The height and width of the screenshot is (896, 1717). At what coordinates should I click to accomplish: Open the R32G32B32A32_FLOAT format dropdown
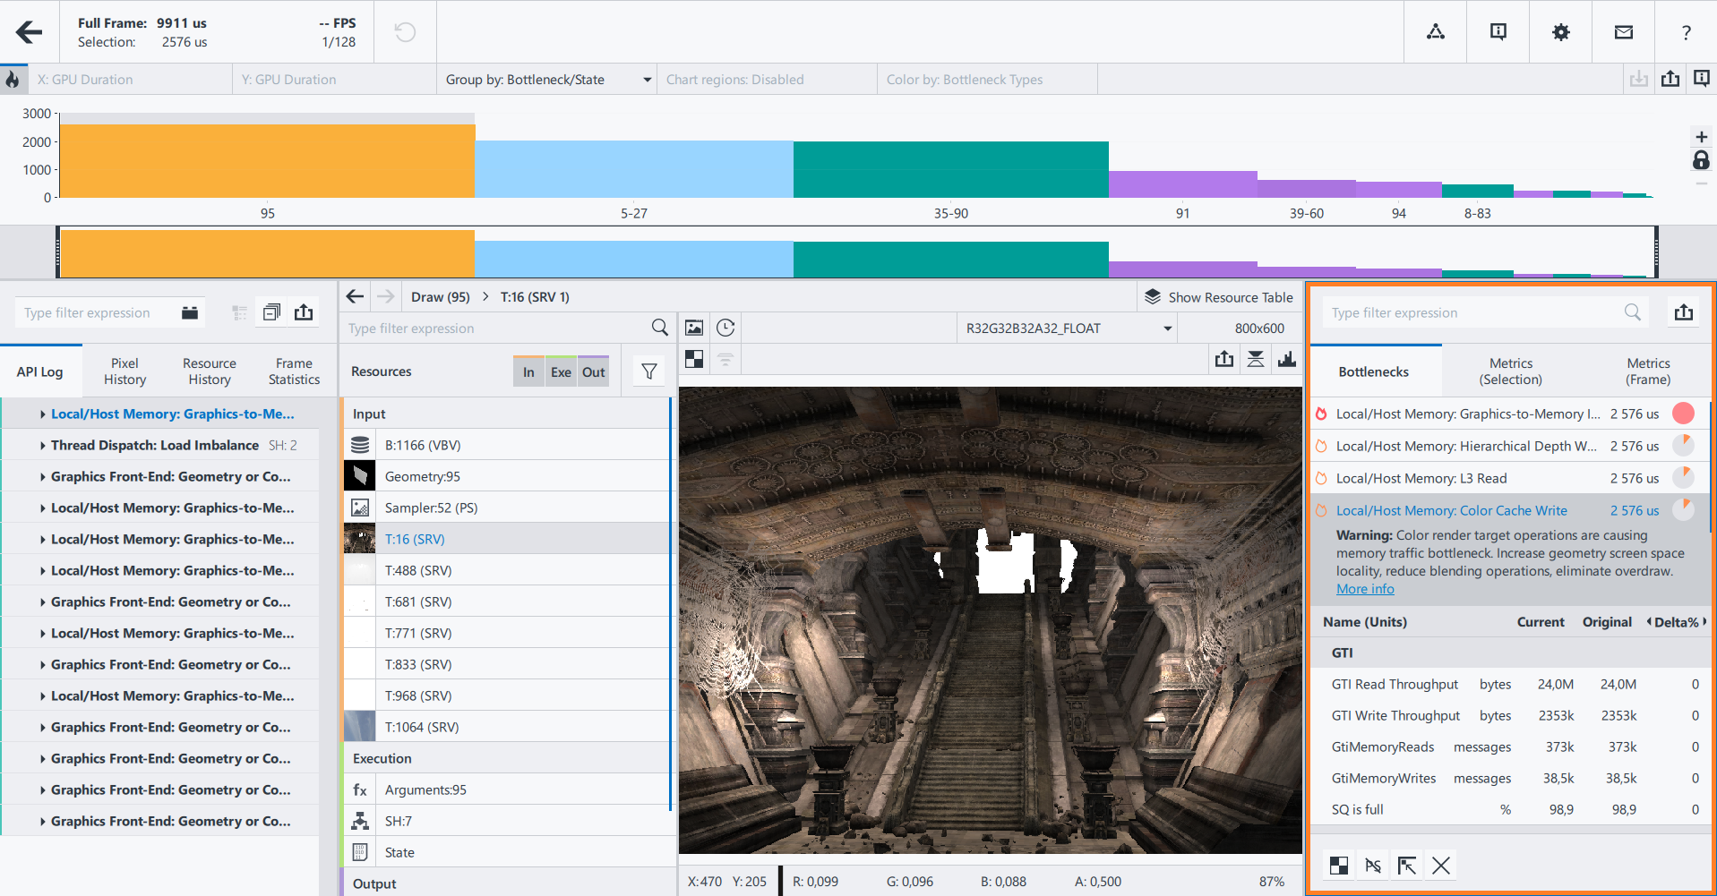tap(1067, 329)
